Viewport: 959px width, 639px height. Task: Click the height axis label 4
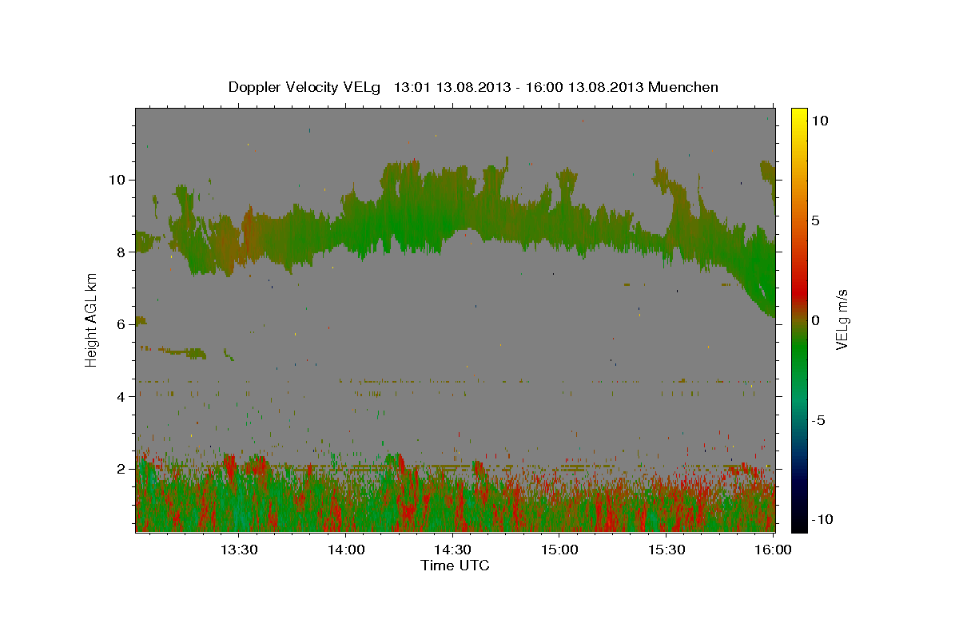pos(121,397)
